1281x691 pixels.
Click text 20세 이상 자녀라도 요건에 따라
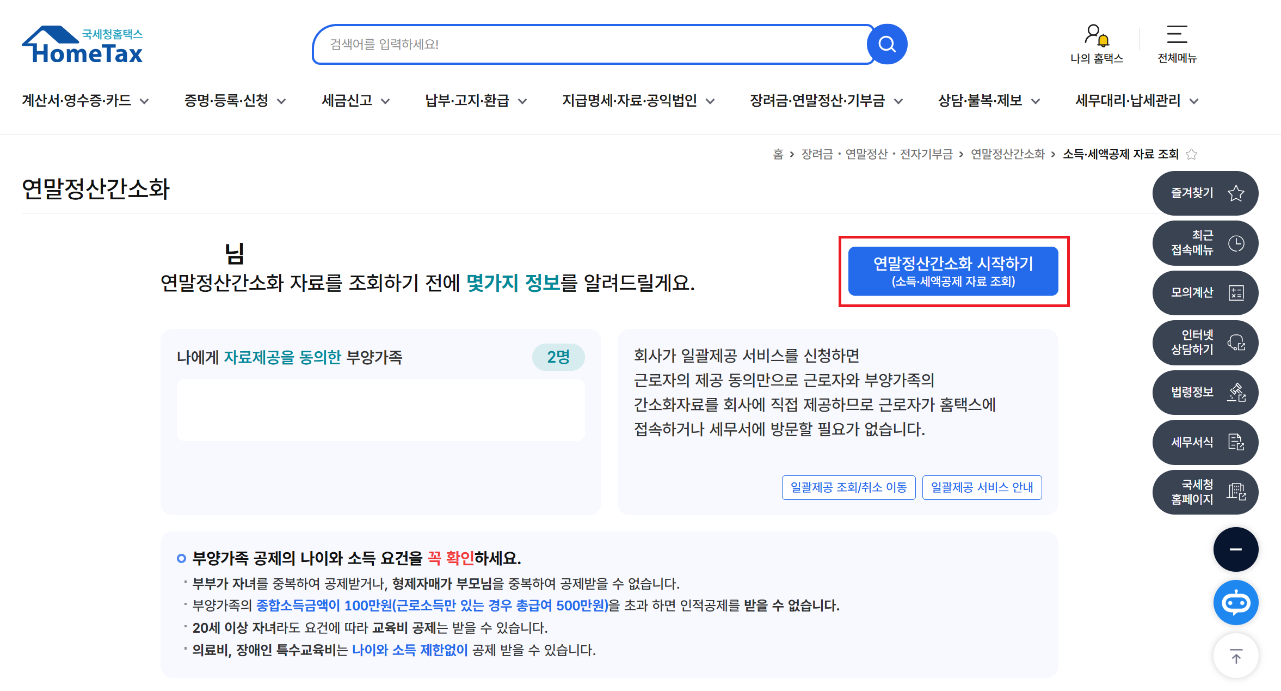pyautogui.click(x=280, y=628)
